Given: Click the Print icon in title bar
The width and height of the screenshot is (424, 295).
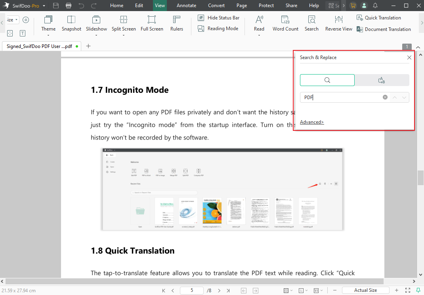Looking at the screenshot, I should pyautogui.click(x=69, y=6).
